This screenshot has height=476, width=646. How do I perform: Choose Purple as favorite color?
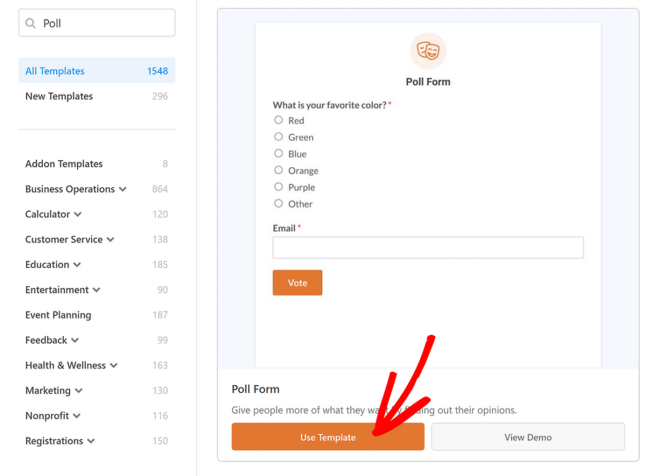(x=278, y=187)
